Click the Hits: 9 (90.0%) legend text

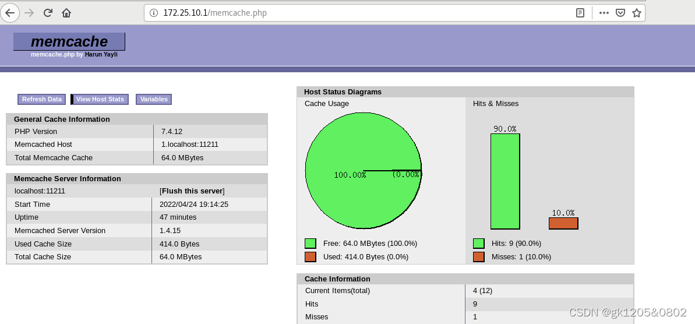tap(516, 244)
